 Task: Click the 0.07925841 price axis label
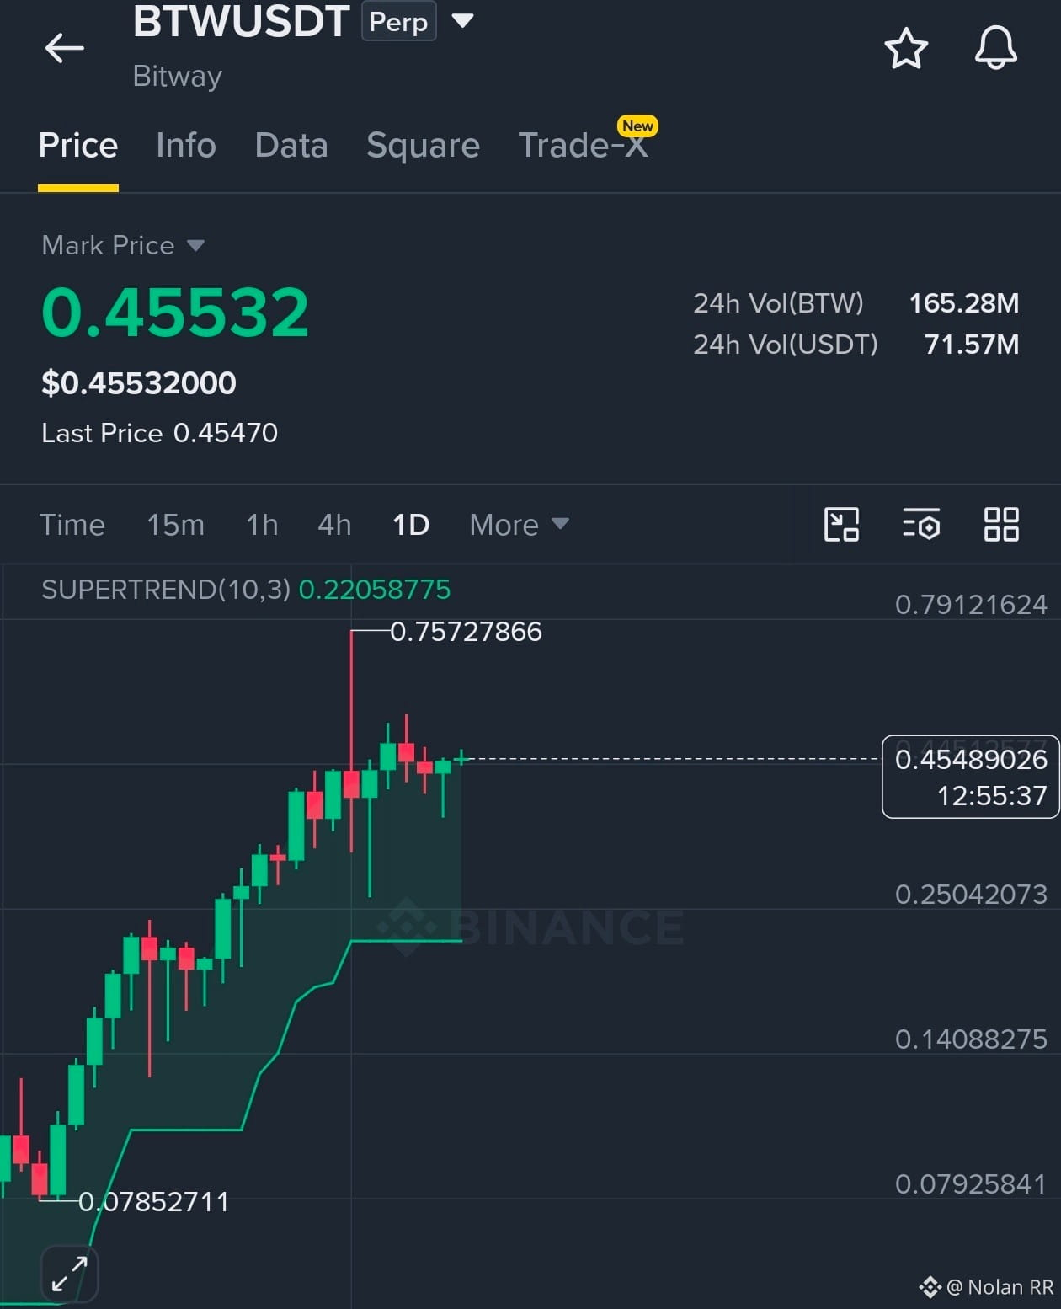point(971,1184)
